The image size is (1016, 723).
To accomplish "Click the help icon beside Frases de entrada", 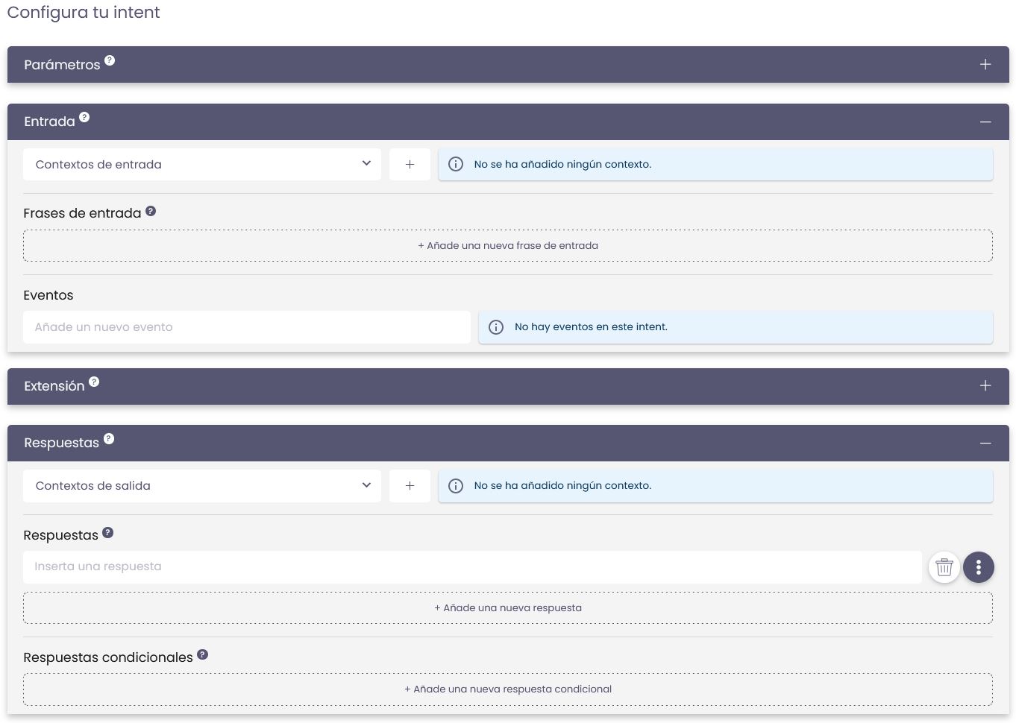I will click(x=151, y=211).
